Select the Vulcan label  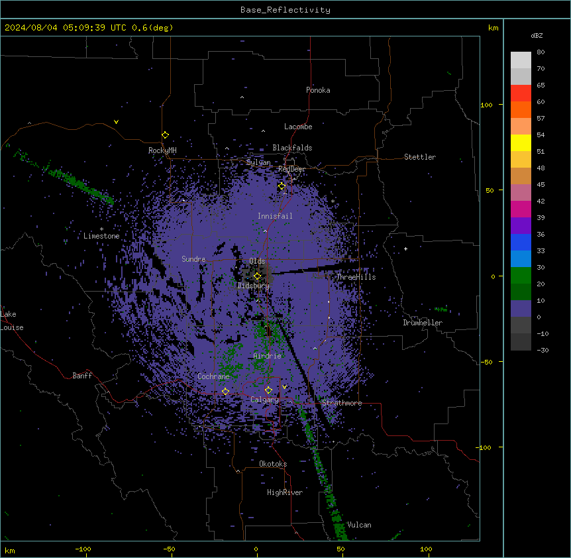pos(360,525)
